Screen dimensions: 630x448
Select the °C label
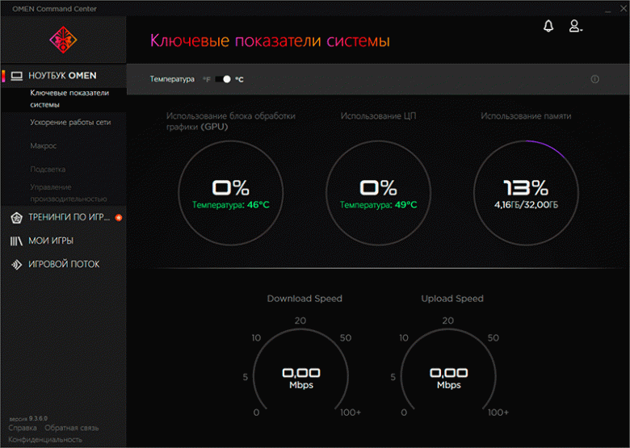pyautogui.click(x=239, y=79)
